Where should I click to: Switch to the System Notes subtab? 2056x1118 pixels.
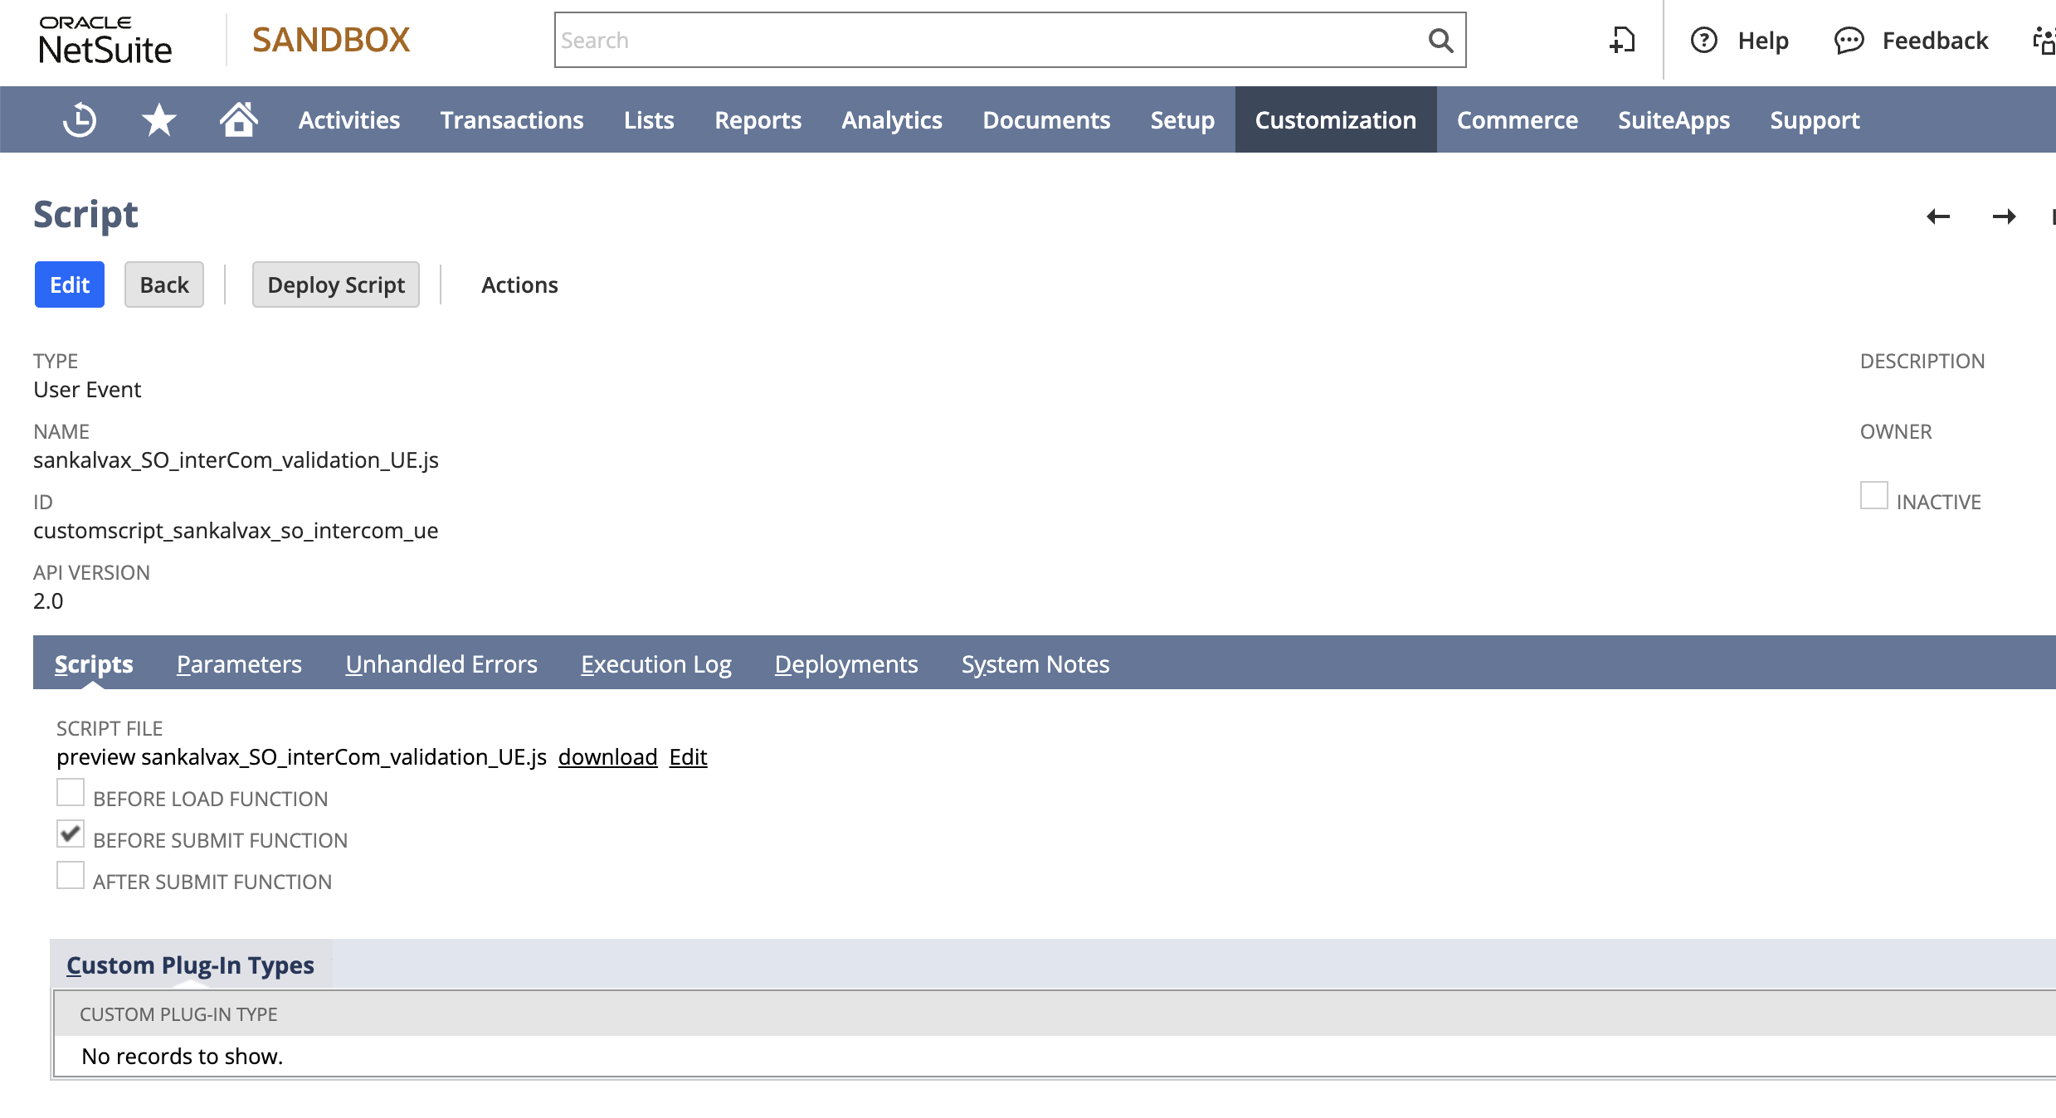pos(1035,664)
